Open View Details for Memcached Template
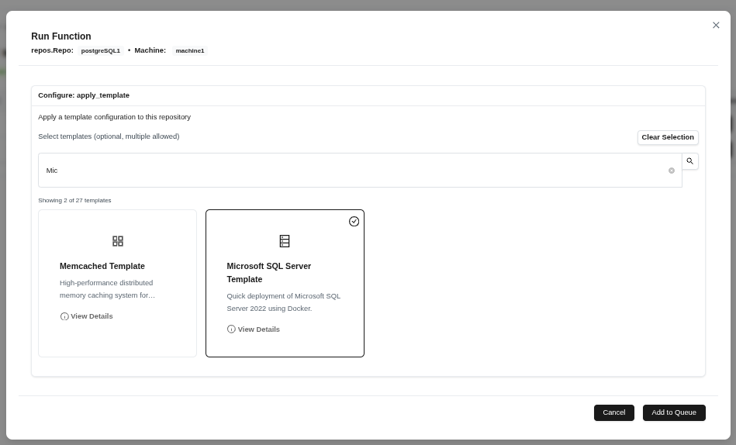Image resolution: width=736 pixels, height=445 pixels. point(92,316)
